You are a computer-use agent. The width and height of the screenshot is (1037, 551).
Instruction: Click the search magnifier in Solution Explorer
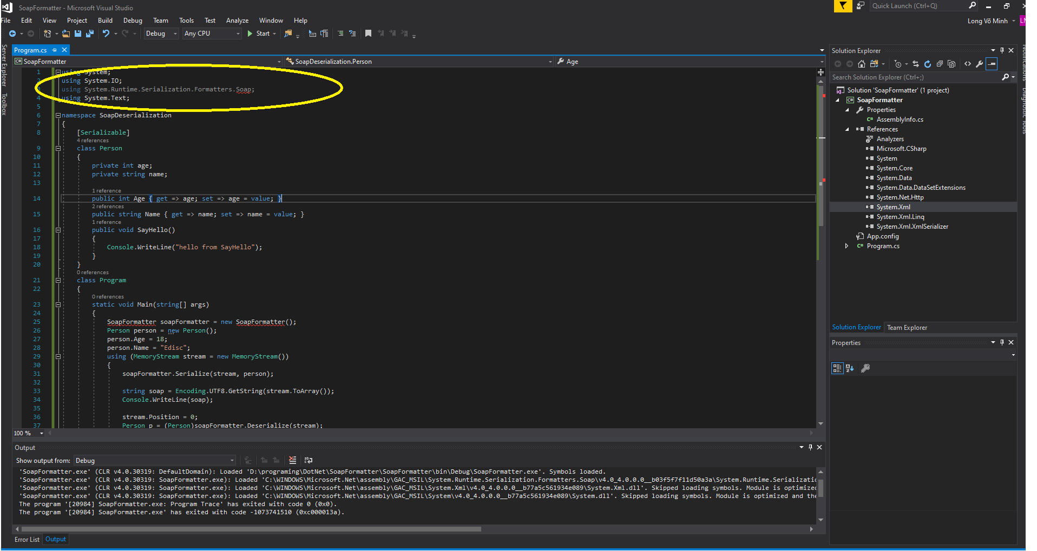click(1006, 77)
